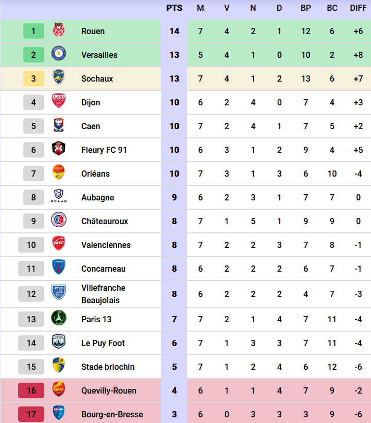Click the Paris 13 green logo
Image resolution: width=371 pixels, height=423 pixels.
click(x=58, y=319)
